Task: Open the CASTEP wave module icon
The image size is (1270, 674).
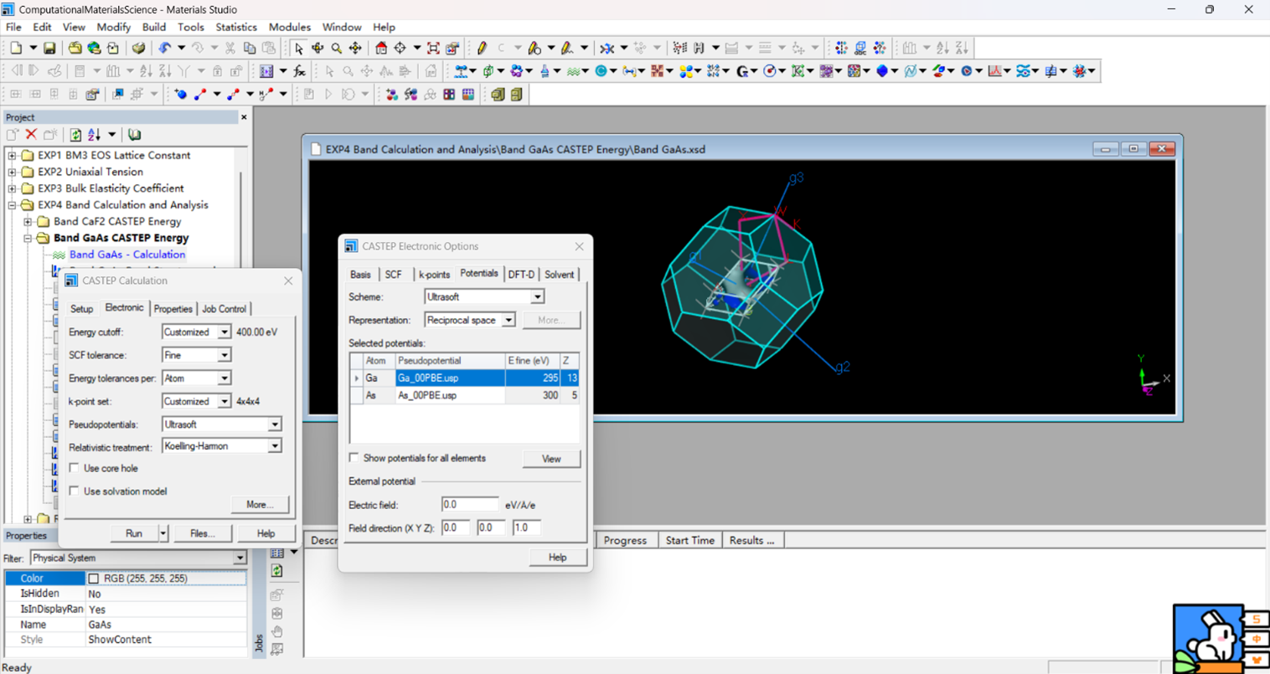Action: pyautogui.click(x=574, y=71)
